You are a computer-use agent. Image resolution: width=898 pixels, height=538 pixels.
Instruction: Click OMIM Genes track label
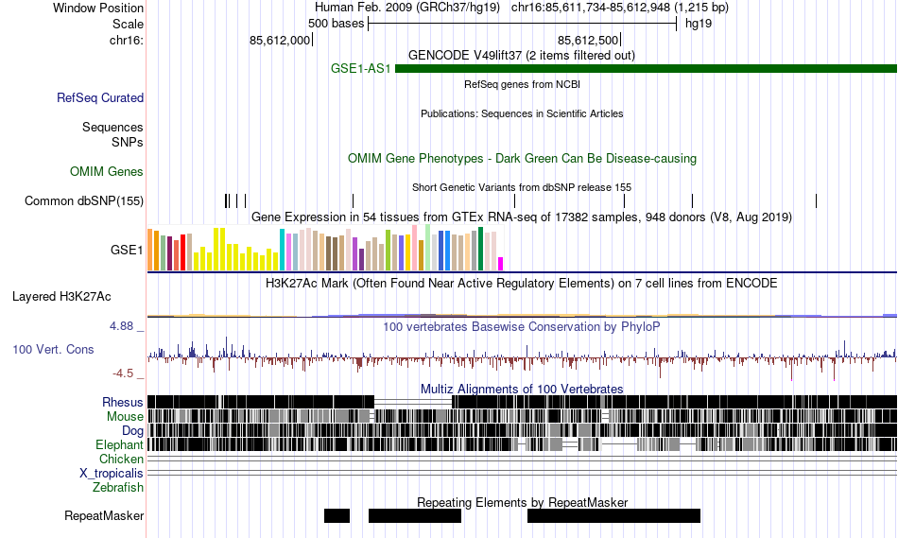click(107, 172)
